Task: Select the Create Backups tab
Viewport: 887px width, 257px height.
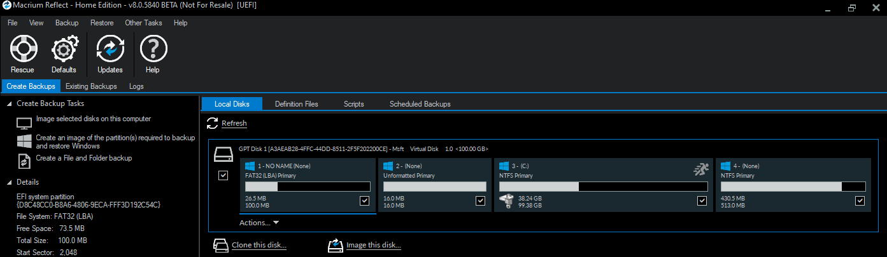Action: 31,86
